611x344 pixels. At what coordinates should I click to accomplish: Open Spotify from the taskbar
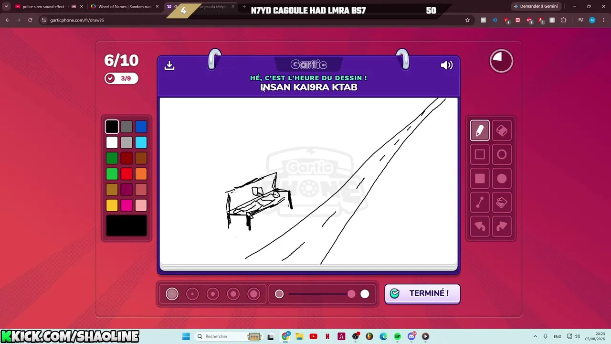[398, 336]
